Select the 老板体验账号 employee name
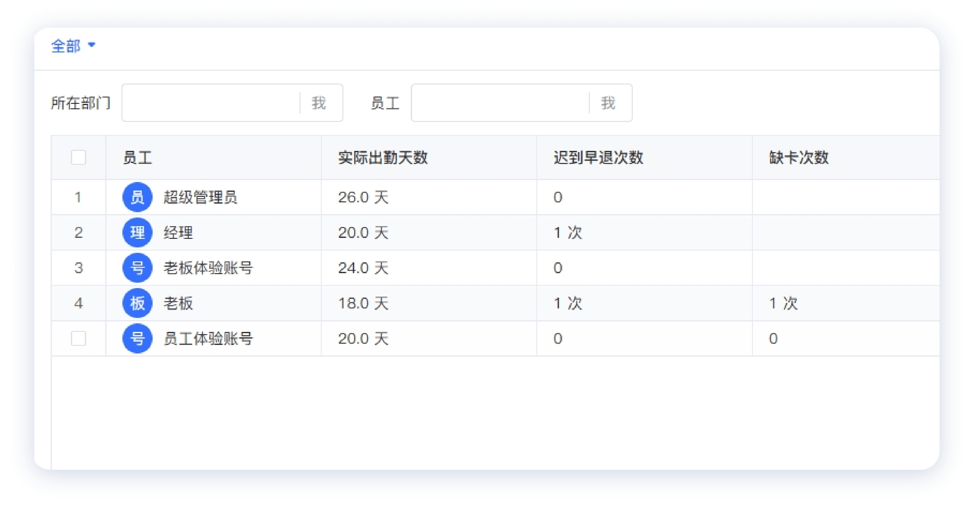The height and width of the screenshot is (505, 971). click(x=208, y=268)
